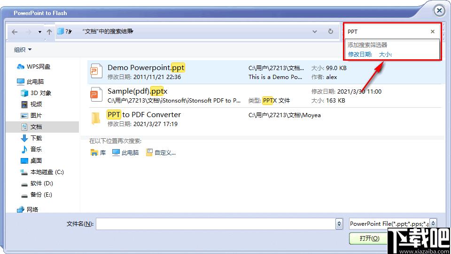Open the 文件名 dropdown list
Viewport: 451px width, 254px height.
[339, 224]
